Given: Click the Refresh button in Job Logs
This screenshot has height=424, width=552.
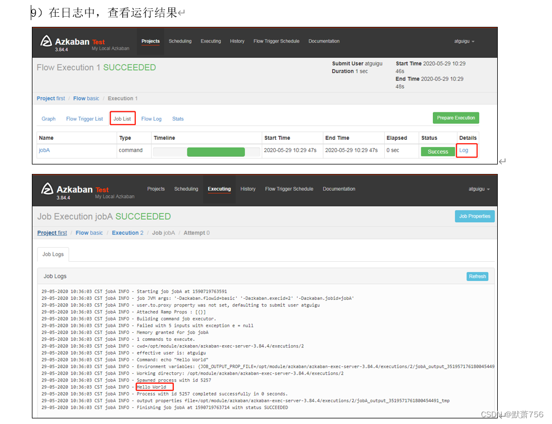Looking at the screenshot, I should (x=478, y=276).
